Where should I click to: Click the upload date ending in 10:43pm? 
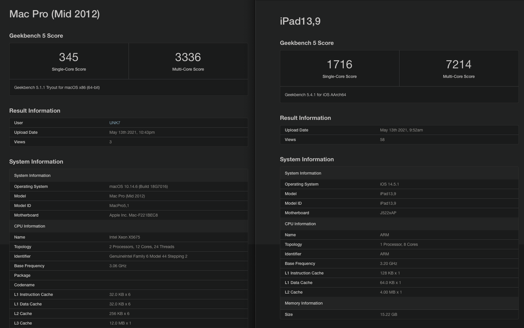point(132,132)
